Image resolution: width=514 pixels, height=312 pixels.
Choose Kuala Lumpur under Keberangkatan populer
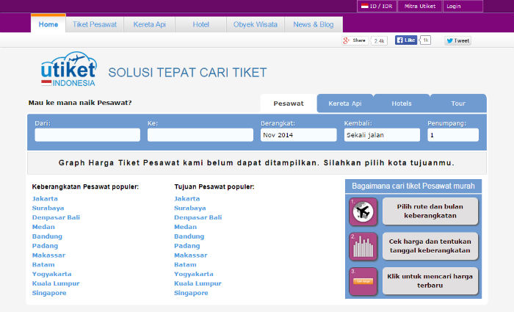click(x=56, y=283)
